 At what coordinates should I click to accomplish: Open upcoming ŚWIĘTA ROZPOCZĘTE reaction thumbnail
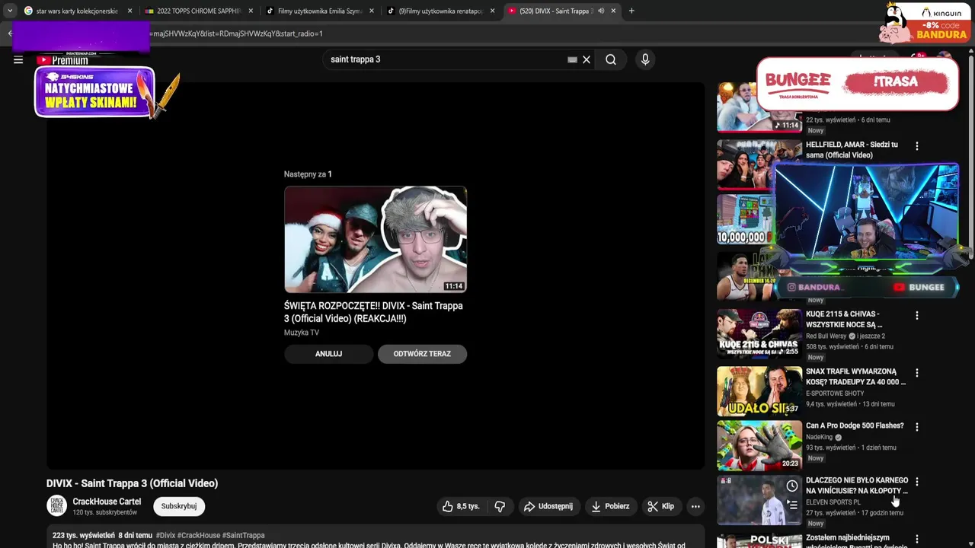click(x=376, y=240)
